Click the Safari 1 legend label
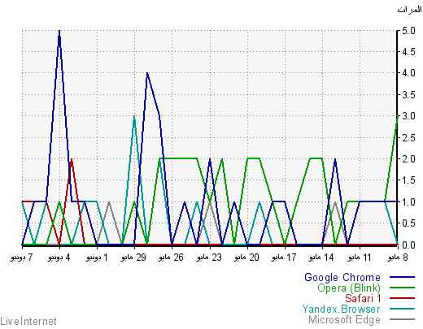 [x=363, y=298]
